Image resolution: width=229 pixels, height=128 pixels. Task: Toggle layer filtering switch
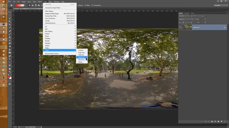click(x=206, y=16)
